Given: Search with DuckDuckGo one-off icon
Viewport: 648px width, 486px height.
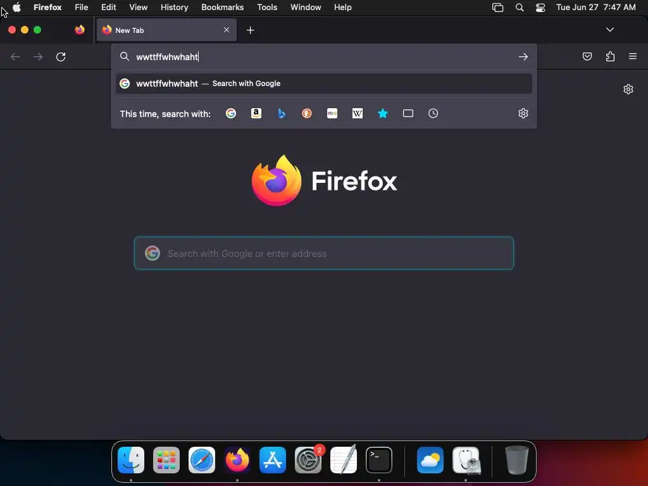Looking at the screenshot, I should tap(307, 113).
